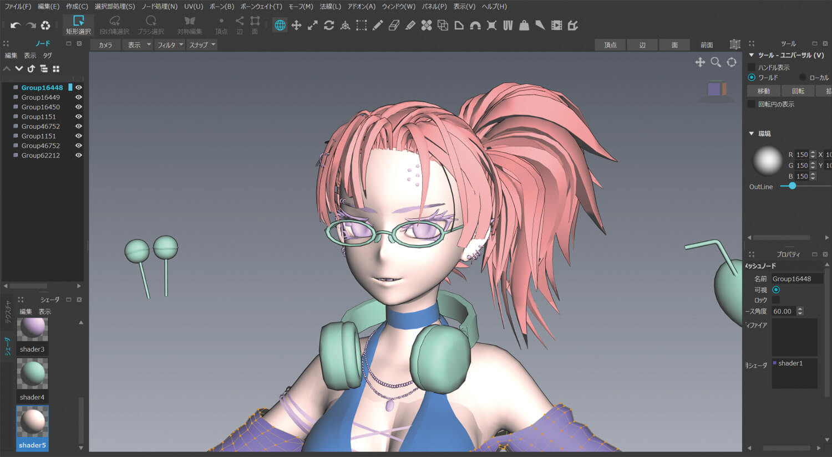The image size is (832, 457).
Task: Click viewport orbit rotate icon
Action: click(x=732, y=62)
